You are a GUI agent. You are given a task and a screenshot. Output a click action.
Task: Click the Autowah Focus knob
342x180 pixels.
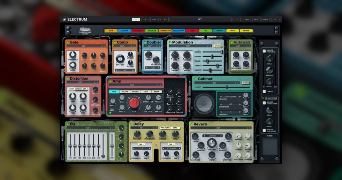tap(246, 64)
